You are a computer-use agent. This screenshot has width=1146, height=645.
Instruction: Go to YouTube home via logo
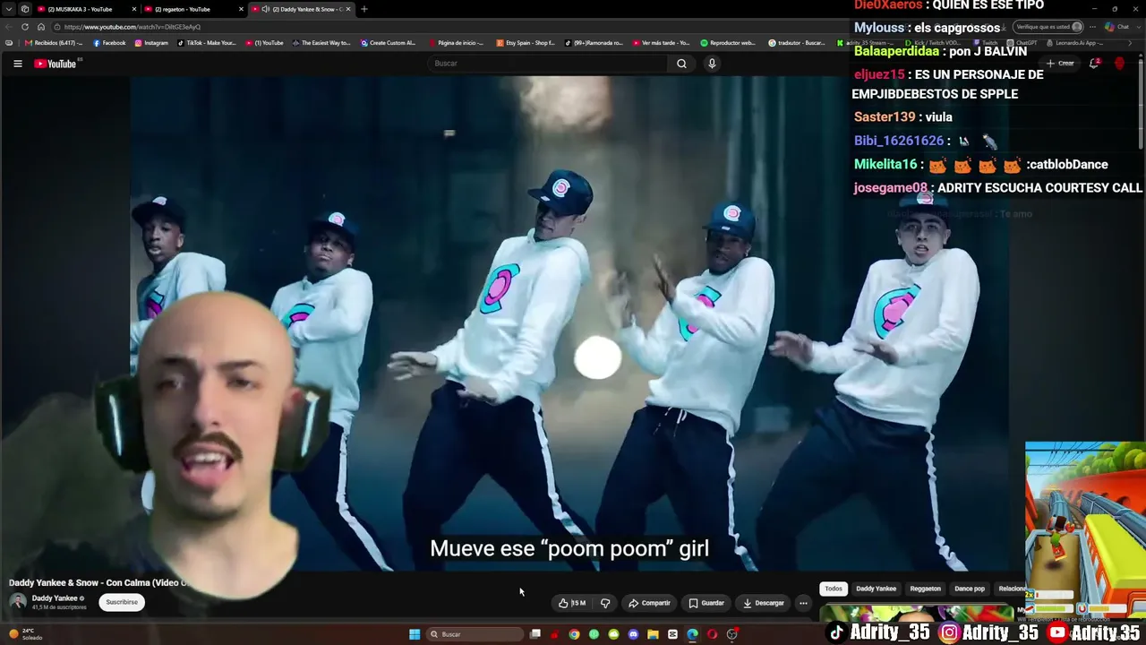click(x=56, y=64)
